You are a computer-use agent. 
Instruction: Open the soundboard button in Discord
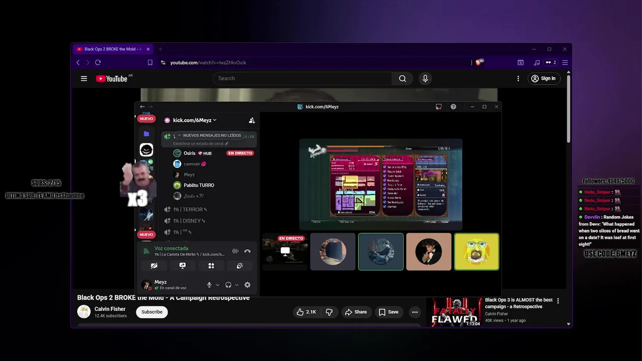(240, 266)
